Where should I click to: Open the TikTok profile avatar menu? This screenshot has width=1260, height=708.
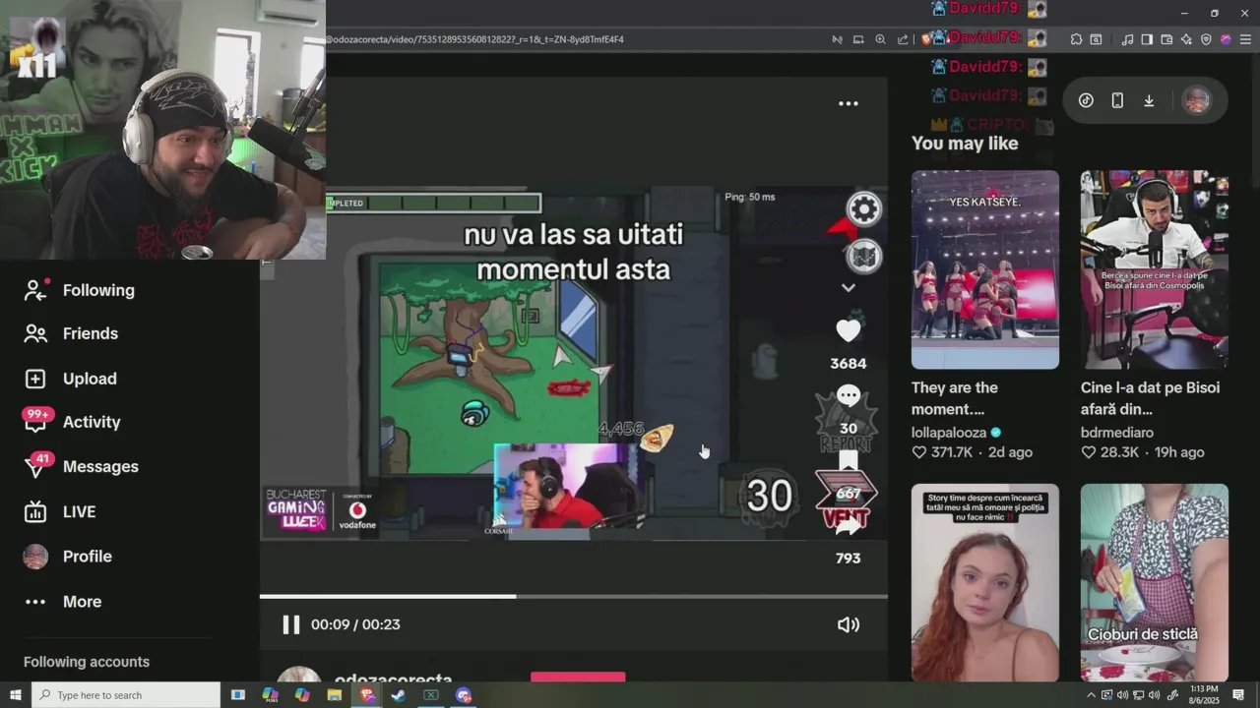1196,100
